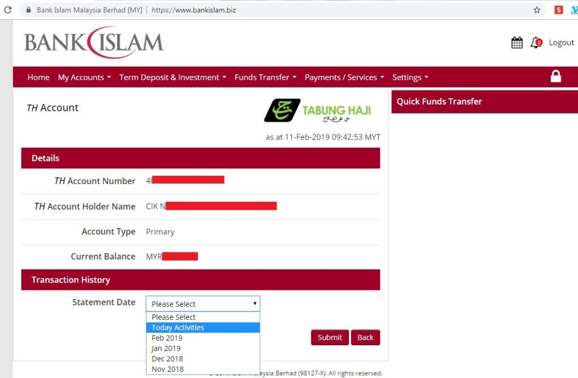
Task: Click the white lock icon in red navbar
Action: 555,76
